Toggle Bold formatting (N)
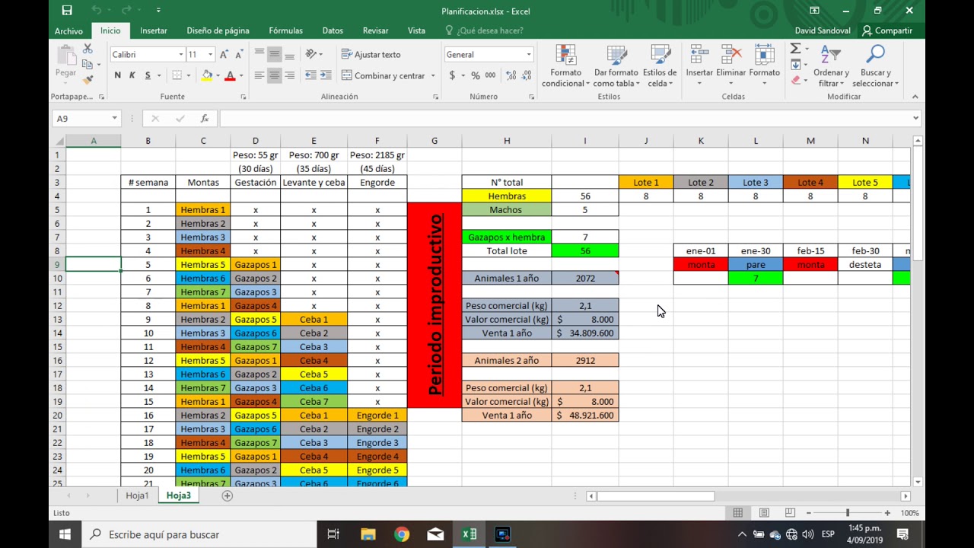The width and height of the screenshot is (974, 548). (117, 75)
